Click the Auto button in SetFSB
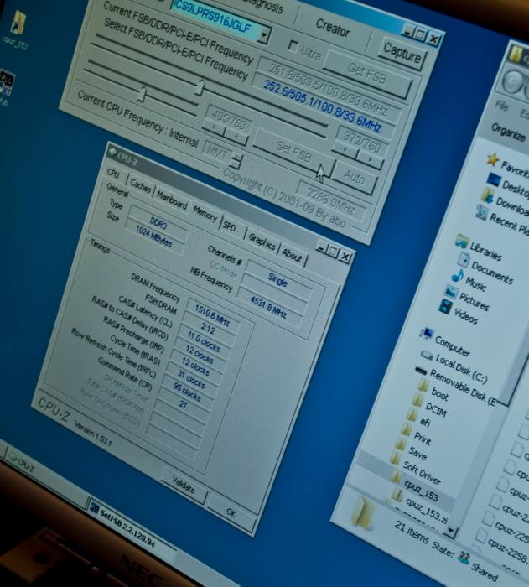 coord(354,177)
